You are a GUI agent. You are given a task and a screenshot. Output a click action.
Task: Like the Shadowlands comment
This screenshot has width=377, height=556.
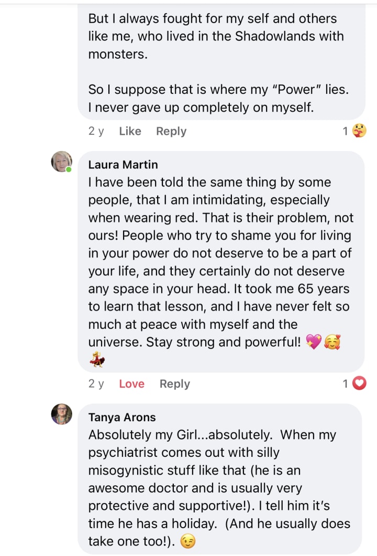(x=130, y=131)
